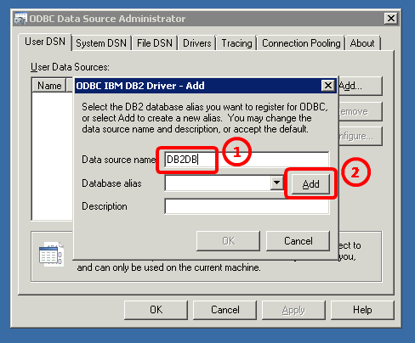Click the Help button at the bottom
The image size is (415, 343).
[362, 310]
